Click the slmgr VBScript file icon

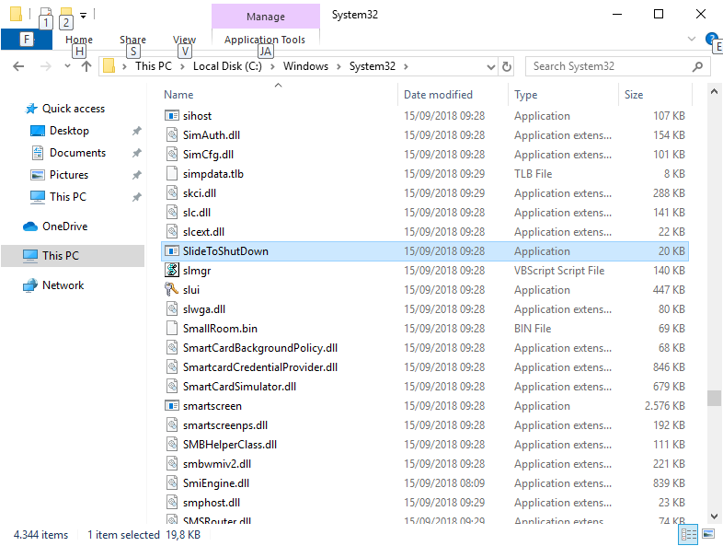(171, 270)
